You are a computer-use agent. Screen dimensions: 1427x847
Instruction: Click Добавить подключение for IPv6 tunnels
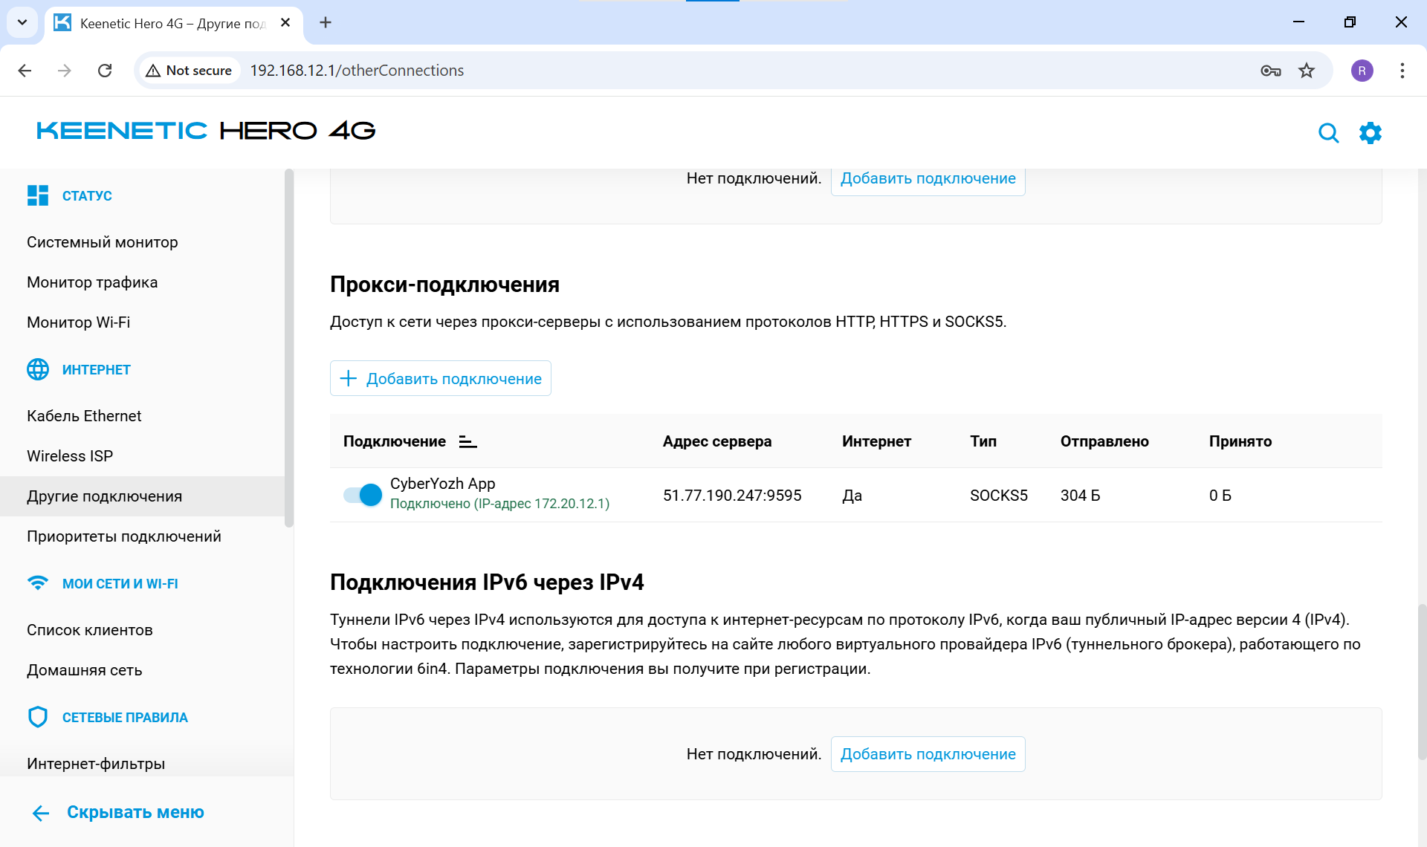pyautogui.click(x=928, y=753)
